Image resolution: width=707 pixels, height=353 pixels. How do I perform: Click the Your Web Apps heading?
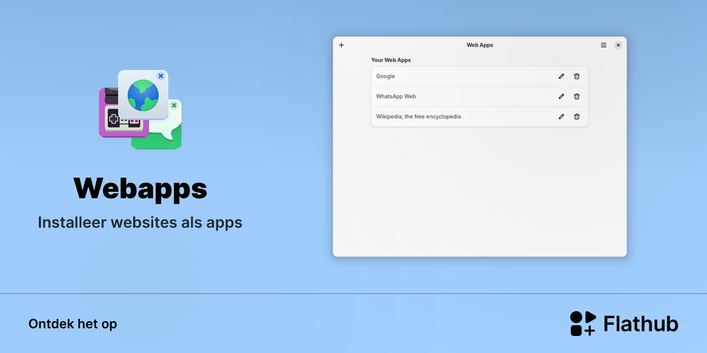coord(391,60)
